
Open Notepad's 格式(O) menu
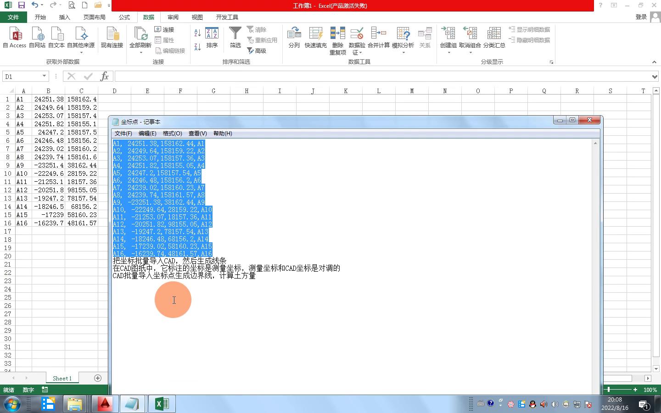(x=172, y=134)
